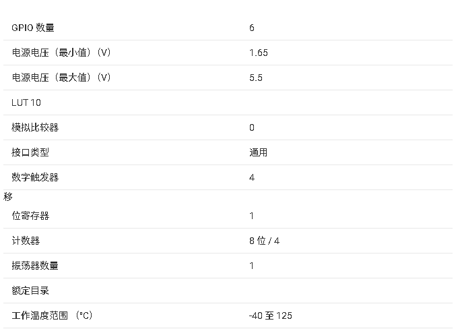Image resolution: width=458 pixels, height=329 pixels.
Task: Click the 电源电压（最小值）(V) label
Action: click(61, 53)
